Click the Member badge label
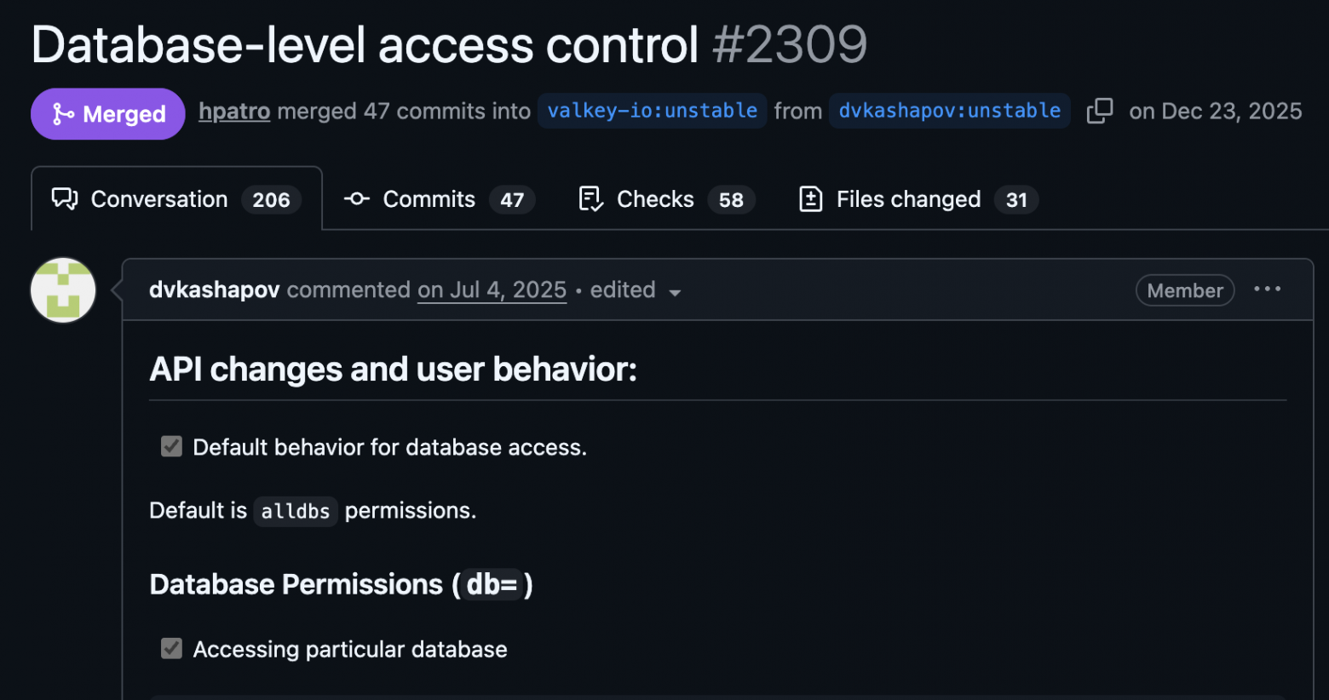Screen dimensions: 1329x700 (1185, 290)
